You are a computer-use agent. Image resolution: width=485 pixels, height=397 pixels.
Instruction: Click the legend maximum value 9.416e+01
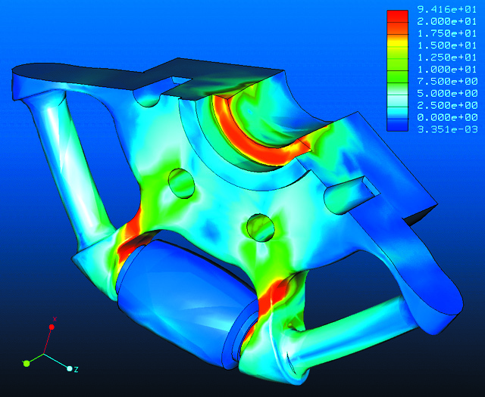tap(447, 10)
